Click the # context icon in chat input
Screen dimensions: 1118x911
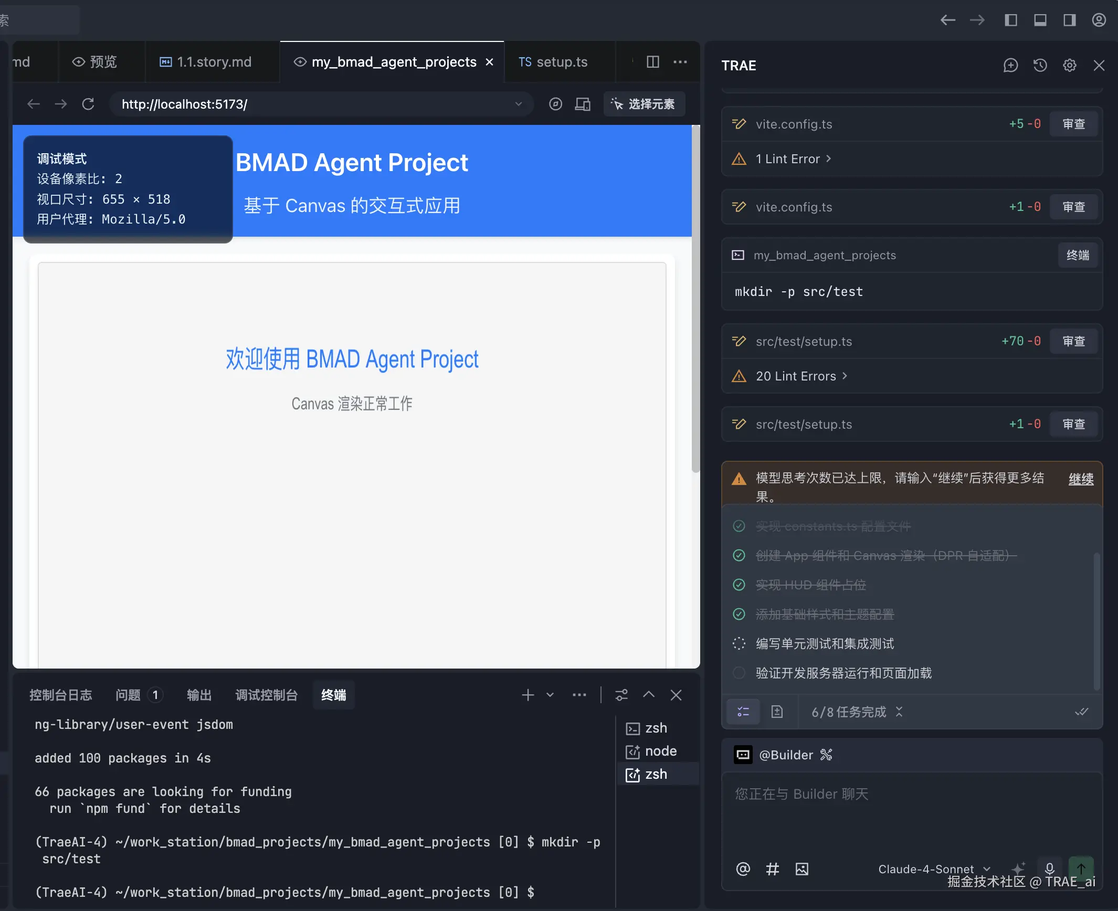(772, 869)
